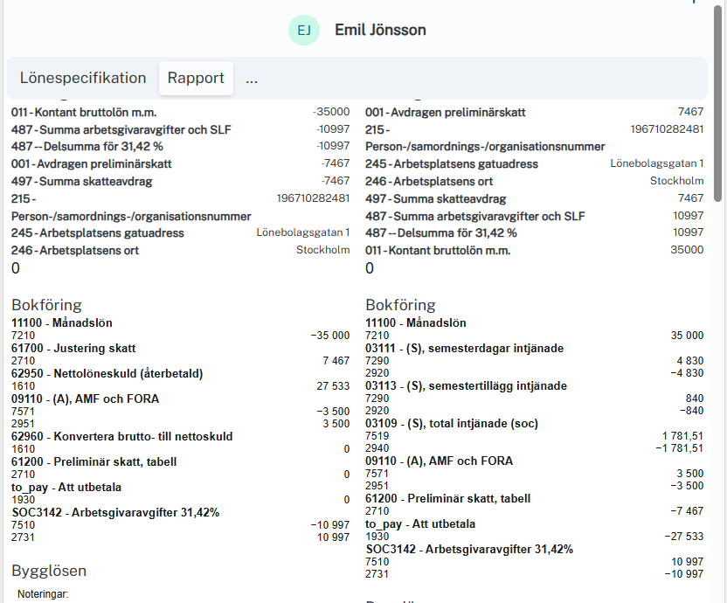Select 03109 - (S), total intjänade (soc)

[x=452, y=424]
